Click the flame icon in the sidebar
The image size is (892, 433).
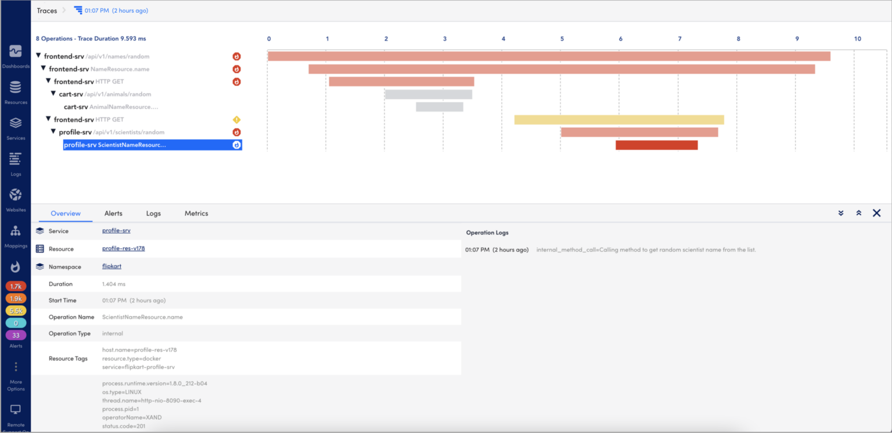pos(16,266)
